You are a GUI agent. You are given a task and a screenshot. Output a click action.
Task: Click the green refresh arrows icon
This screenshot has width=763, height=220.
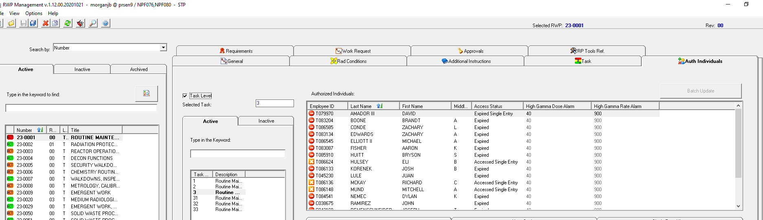point(68,23)
